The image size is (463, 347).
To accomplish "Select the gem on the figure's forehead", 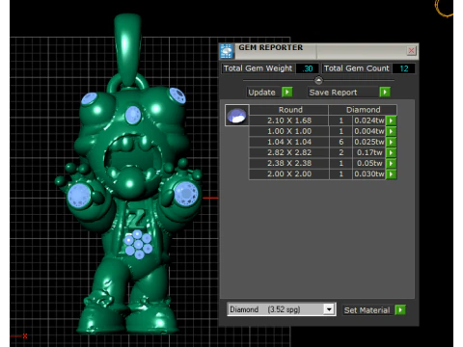I will tap(133, 115).
